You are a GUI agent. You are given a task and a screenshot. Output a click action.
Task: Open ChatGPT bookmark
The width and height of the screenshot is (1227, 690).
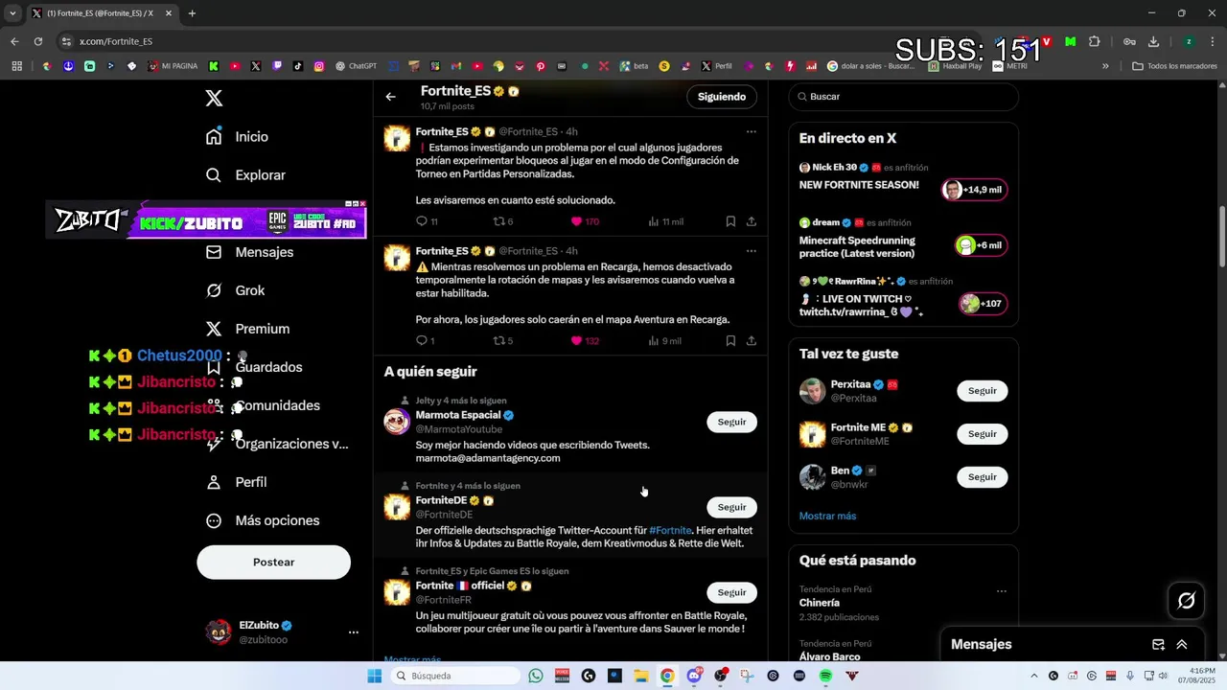click(x=356, y=66)
